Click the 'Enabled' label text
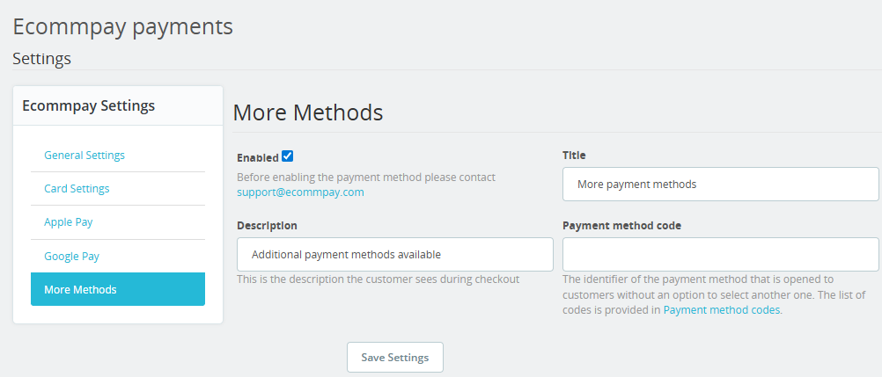This screenshot has width=882, height=377. pos(258,158)
